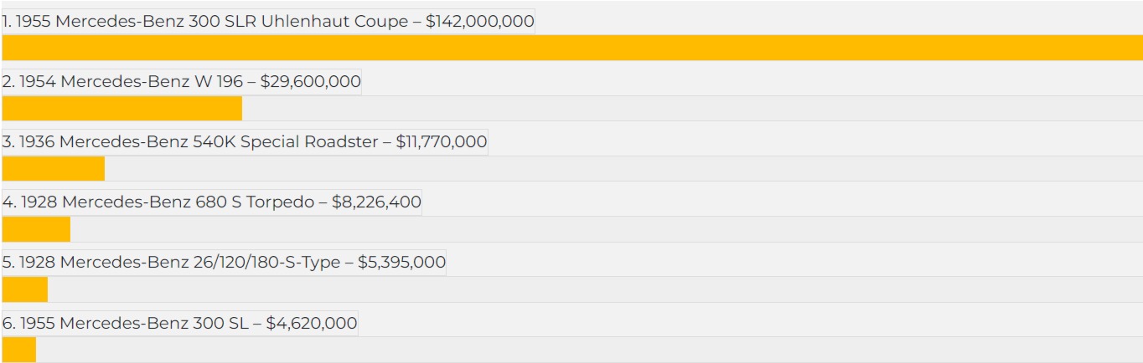
Task: Click the gray unfilled track beside 540K bar
Action: [623, 169]
